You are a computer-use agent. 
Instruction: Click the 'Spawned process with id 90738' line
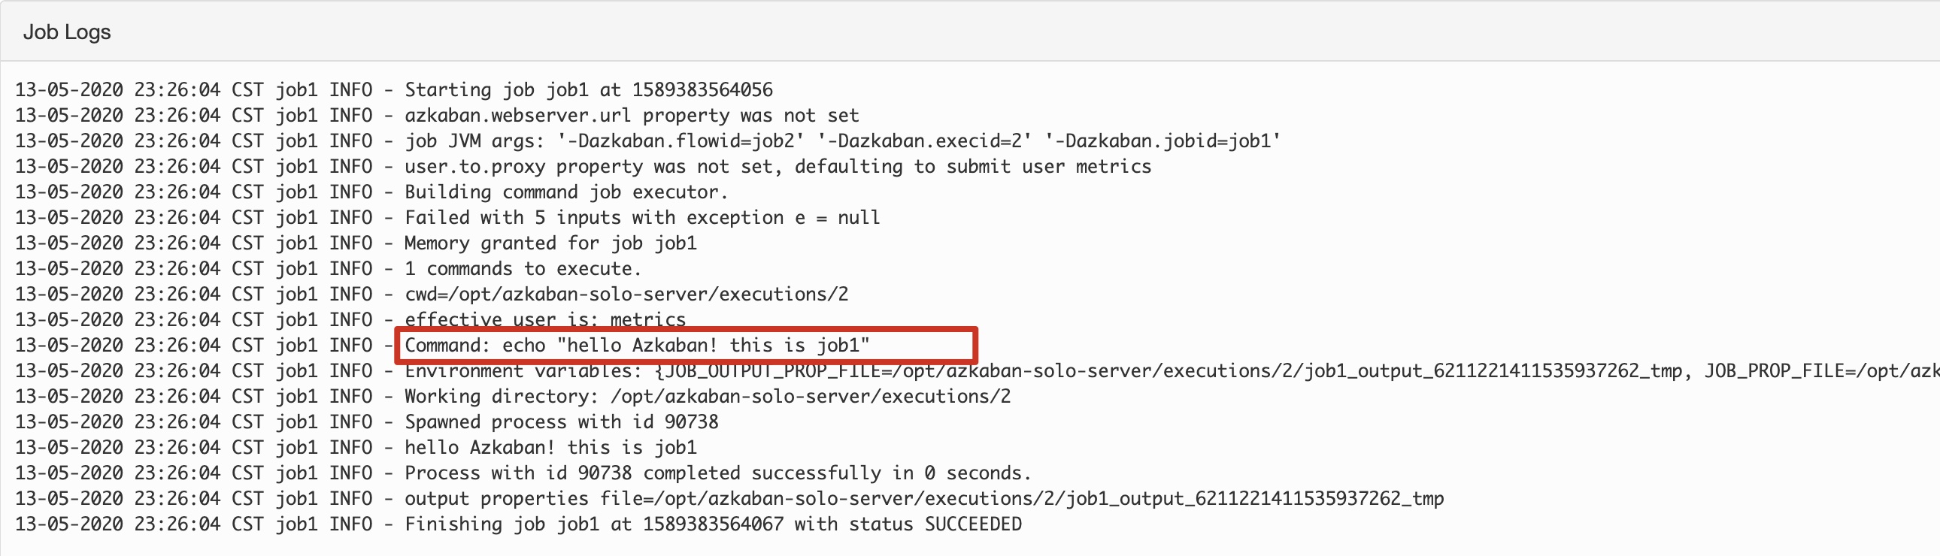(x=367, y=423)
